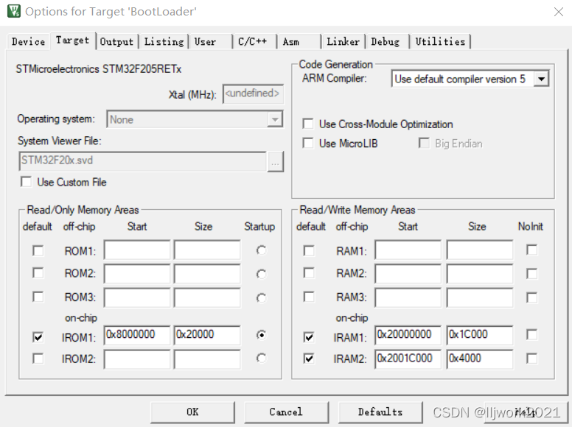Enable Use Custom File checkbox
The width and height of the screenshot is (572, 427).
point(27,181)
